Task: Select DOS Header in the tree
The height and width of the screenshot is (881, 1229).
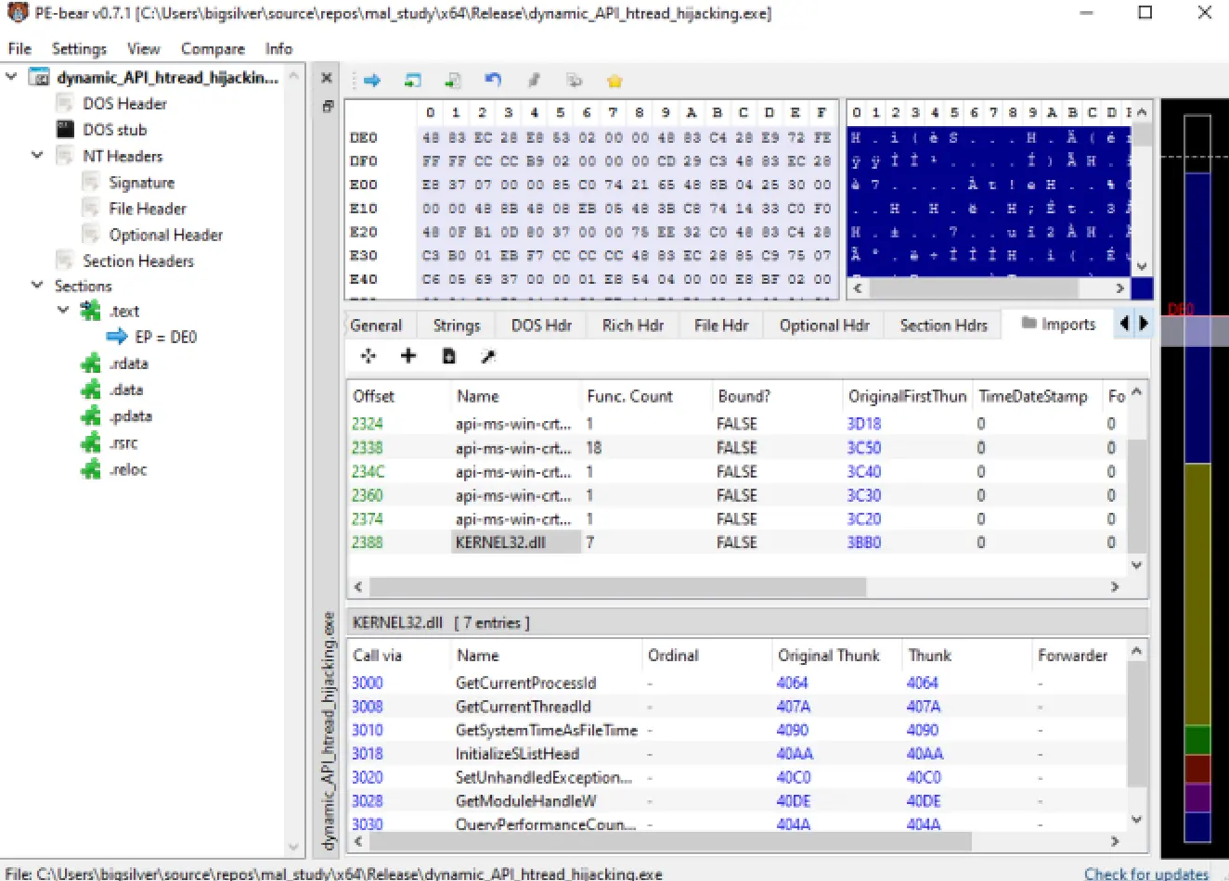Action: (124, 103)
